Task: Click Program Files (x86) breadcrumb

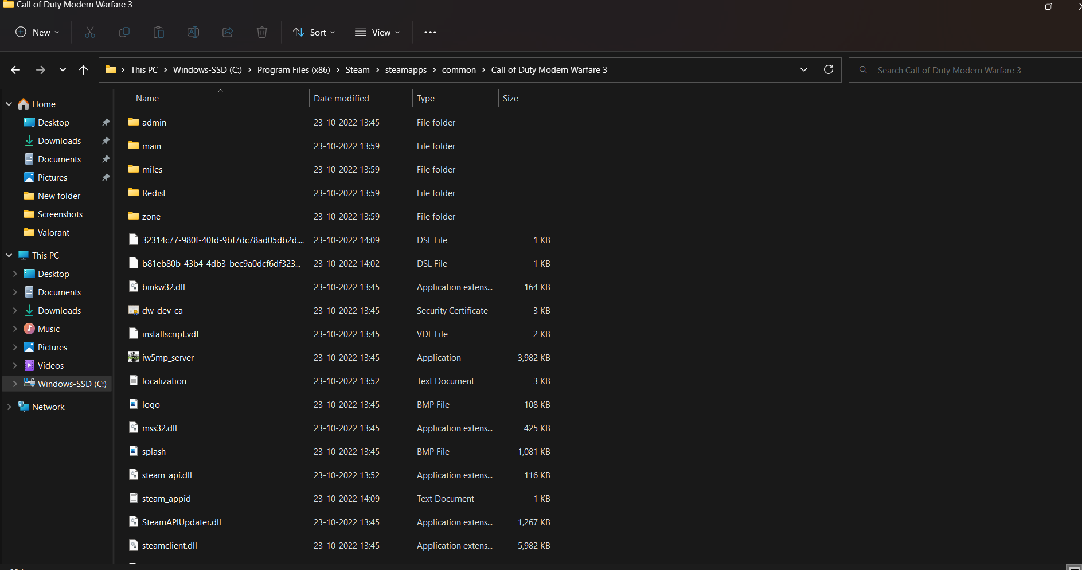Action: 294,70
